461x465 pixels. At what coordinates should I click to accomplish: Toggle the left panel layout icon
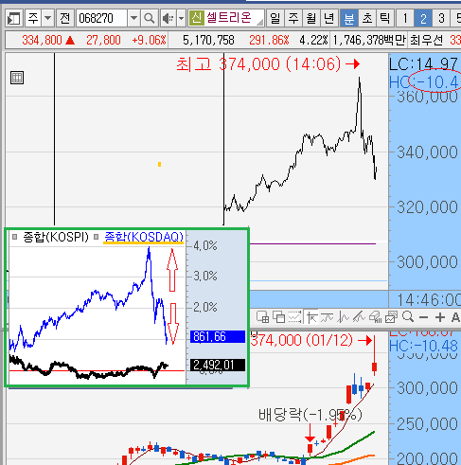click(14, 19)
